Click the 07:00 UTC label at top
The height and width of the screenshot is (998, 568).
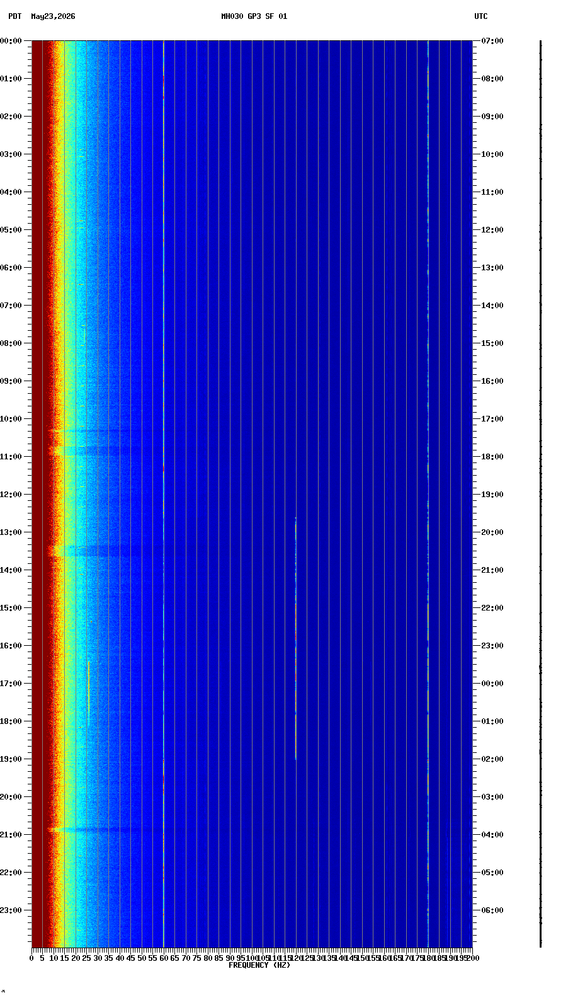point(492,41)
